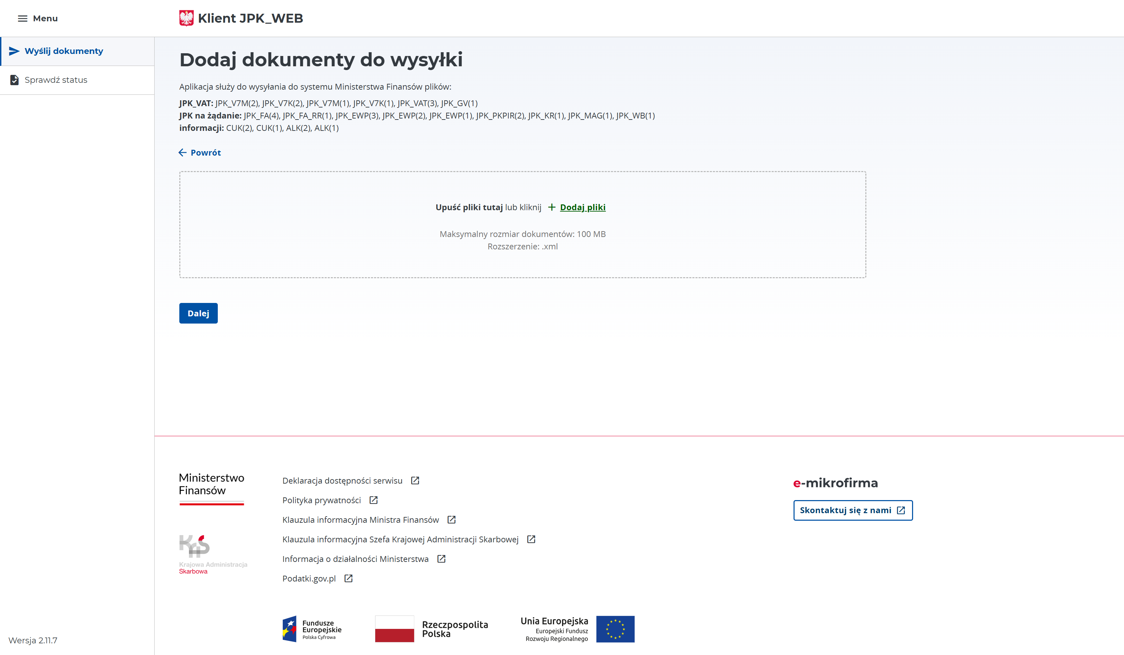The height and width of the screenshot is (655, 1124).
Task: Click the plus icon beside Dodaj pliki
Action: [552, 207]
